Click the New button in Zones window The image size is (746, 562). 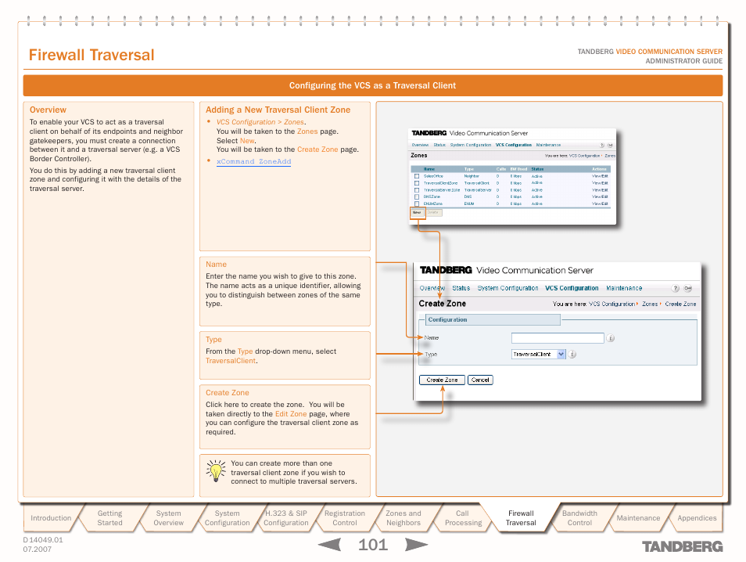click(417, 212)
